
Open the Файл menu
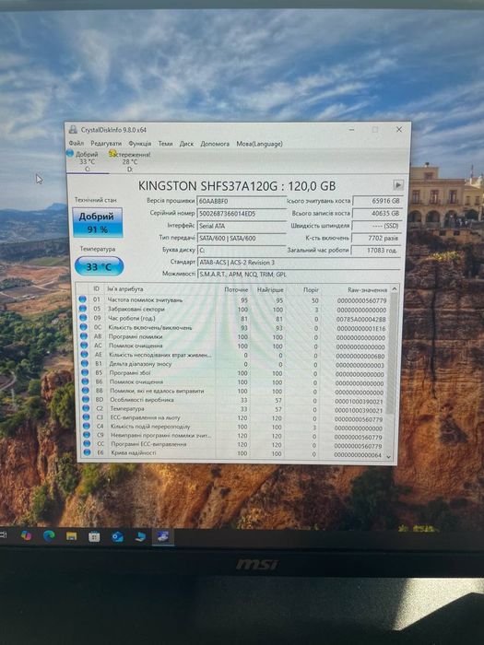pos(77,143)
